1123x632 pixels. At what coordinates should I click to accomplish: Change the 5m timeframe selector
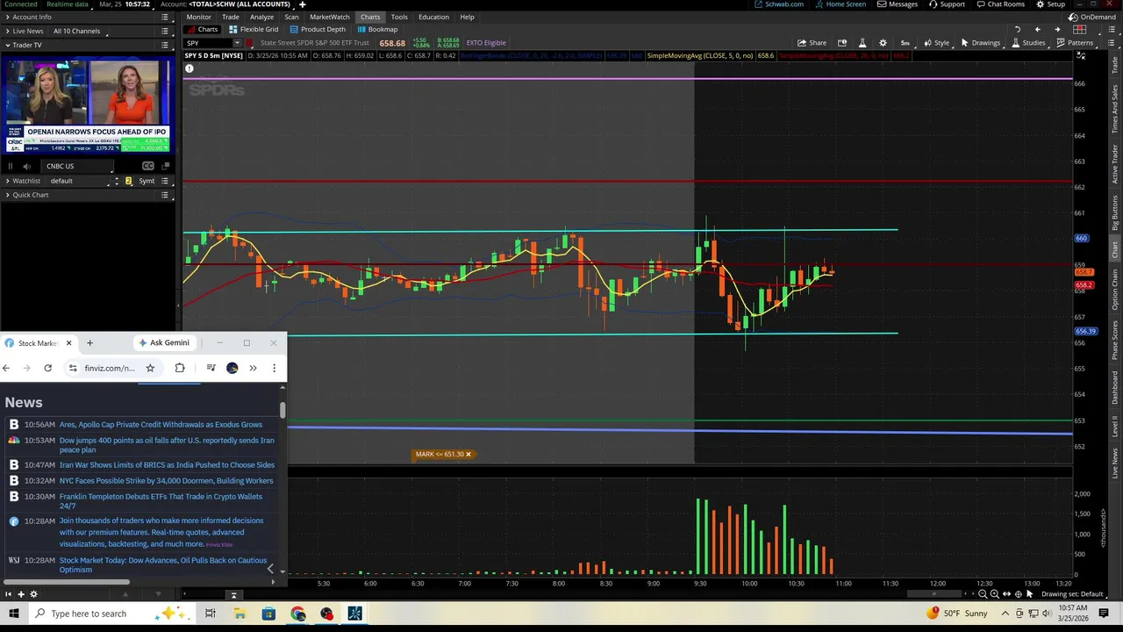[905, 43]
